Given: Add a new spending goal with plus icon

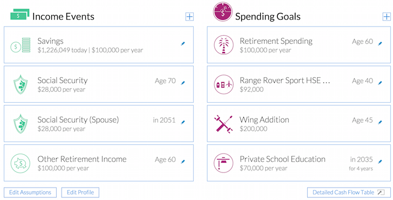Looking at the screenshot, I should tap(387, 17).
